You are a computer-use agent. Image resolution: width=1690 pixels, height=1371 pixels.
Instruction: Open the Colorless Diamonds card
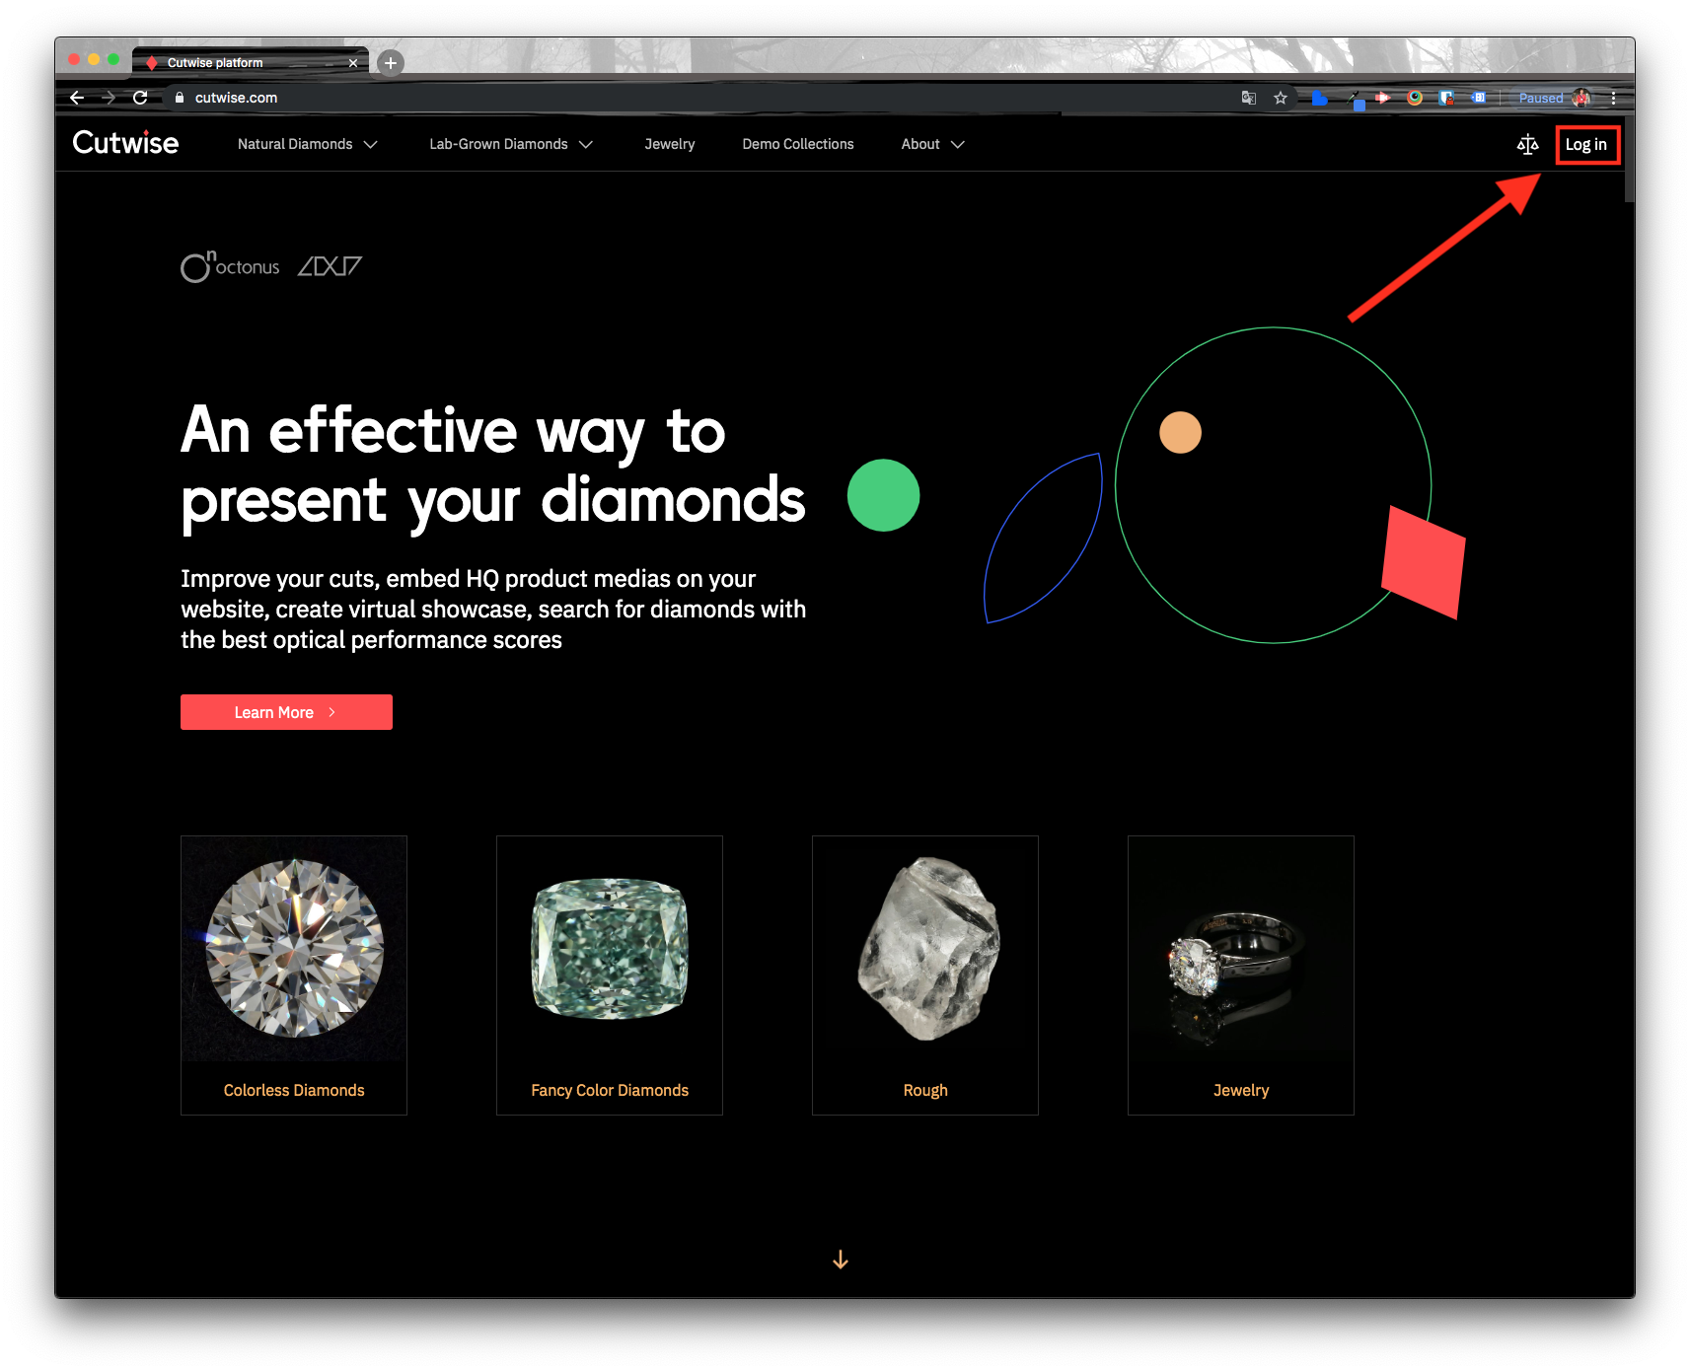click(294, 975)
